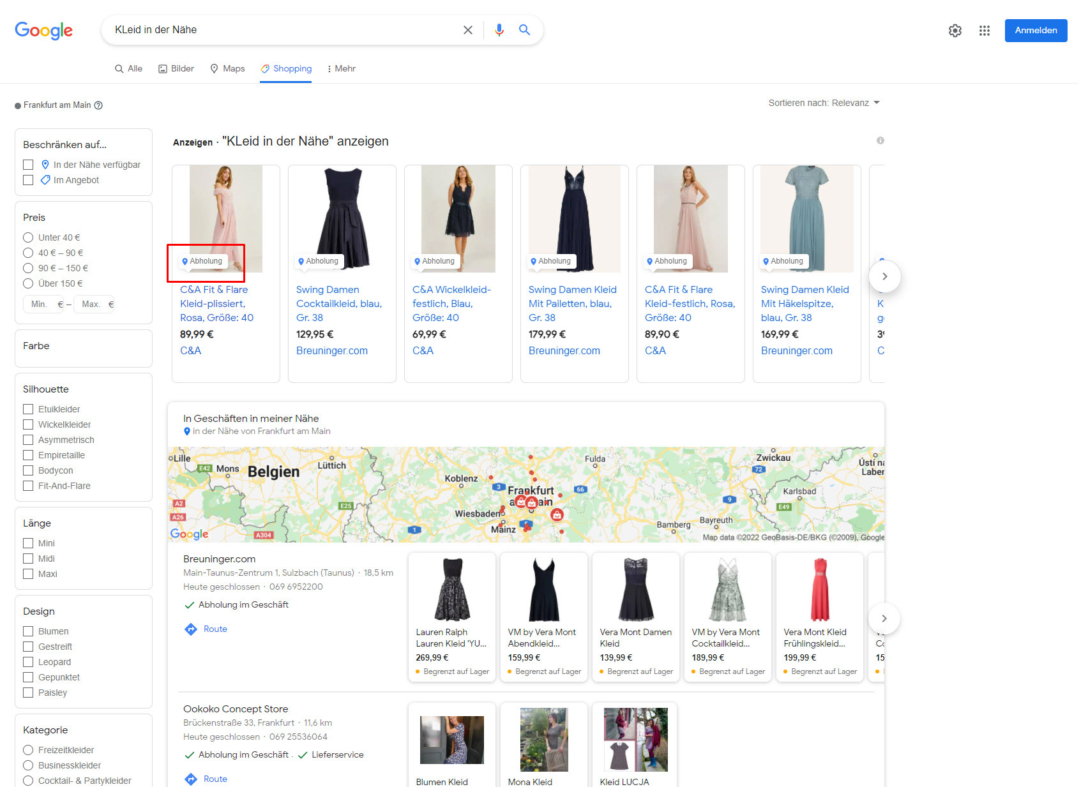Switch to Maps tab
Screen dimensions: 1088x787
(x=227, y=68)
